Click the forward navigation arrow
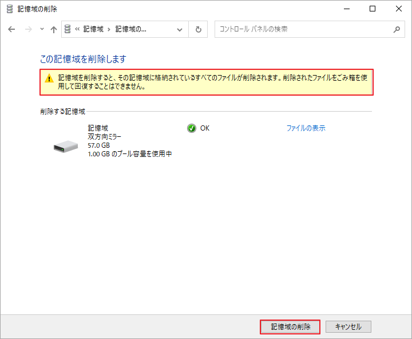Image resolution: width=412 pixels, height=339 pixels. pos(28,29)
